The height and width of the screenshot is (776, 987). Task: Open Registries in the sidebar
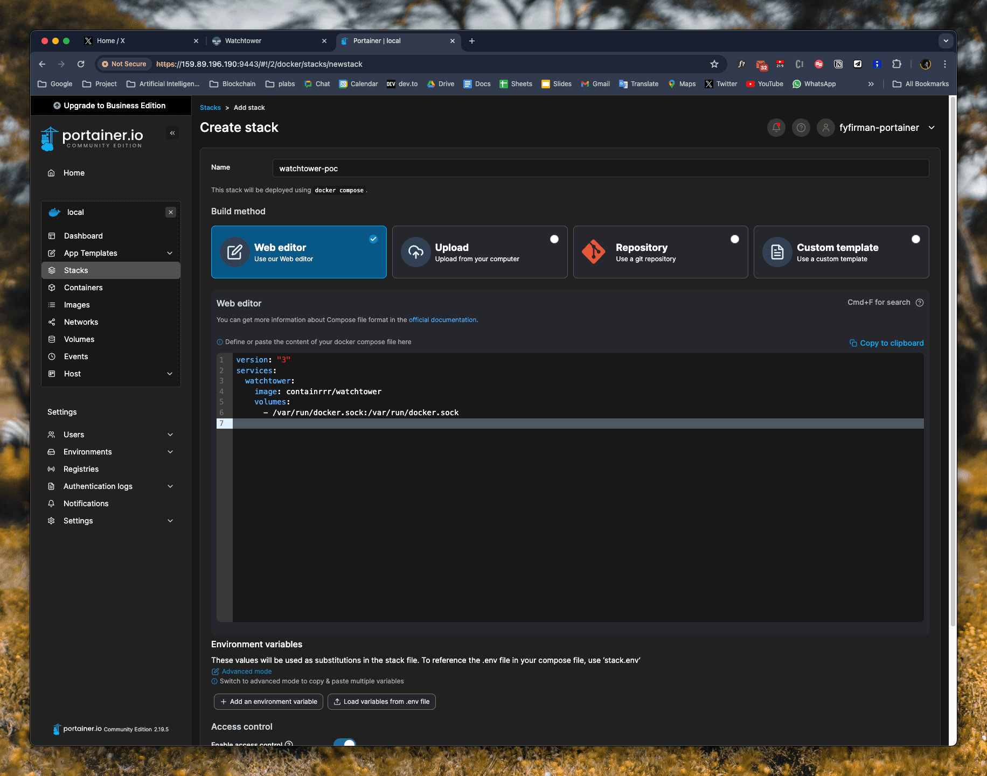point(111,469)
